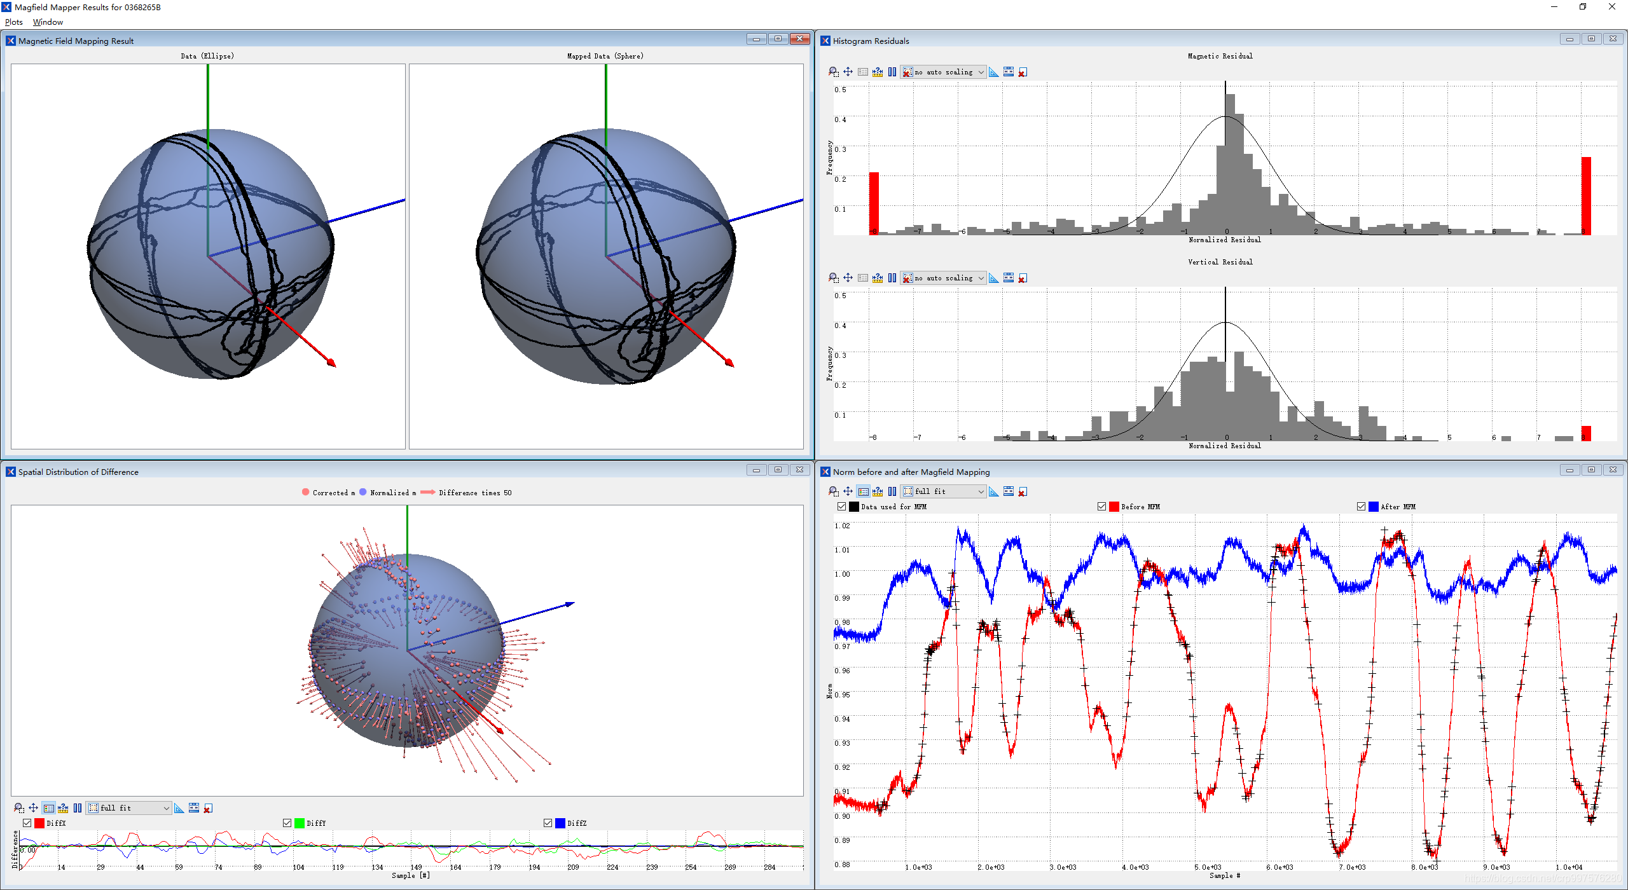Select measure ruler tool in Magnetic Residual toolbar
This screenshot has width=1628, height=890.
point(878,72)
